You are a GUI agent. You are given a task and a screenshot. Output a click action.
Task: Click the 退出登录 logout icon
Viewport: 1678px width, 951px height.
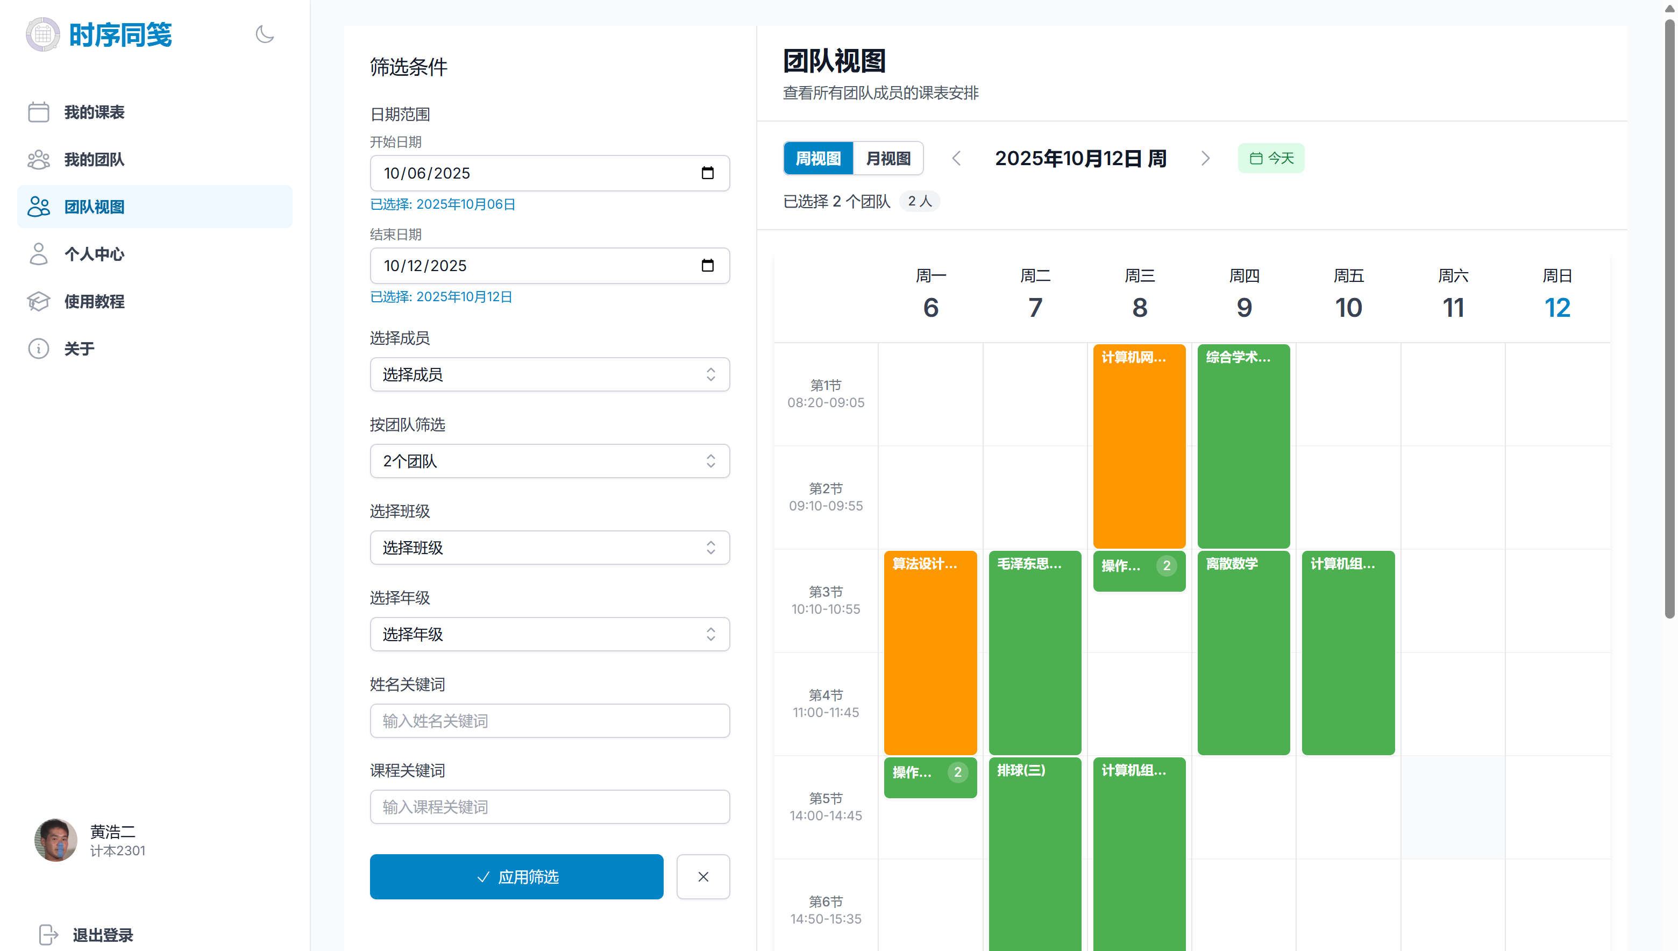point(48,934)
